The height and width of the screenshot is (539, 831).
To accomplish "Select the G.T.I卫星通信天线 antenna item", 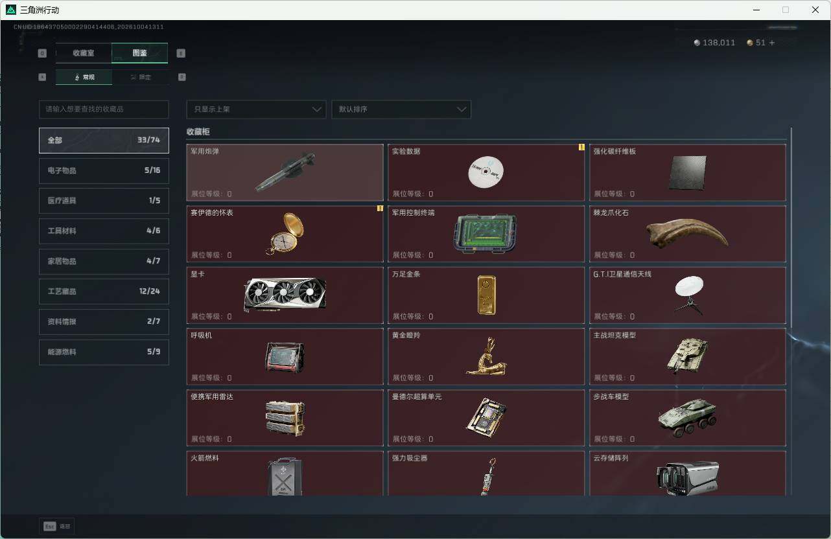I will click(x=688, y=295).
